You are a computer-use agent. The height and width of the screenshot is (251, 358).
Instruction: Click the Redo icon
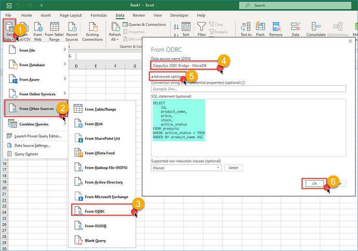click(x=30, y=5)
